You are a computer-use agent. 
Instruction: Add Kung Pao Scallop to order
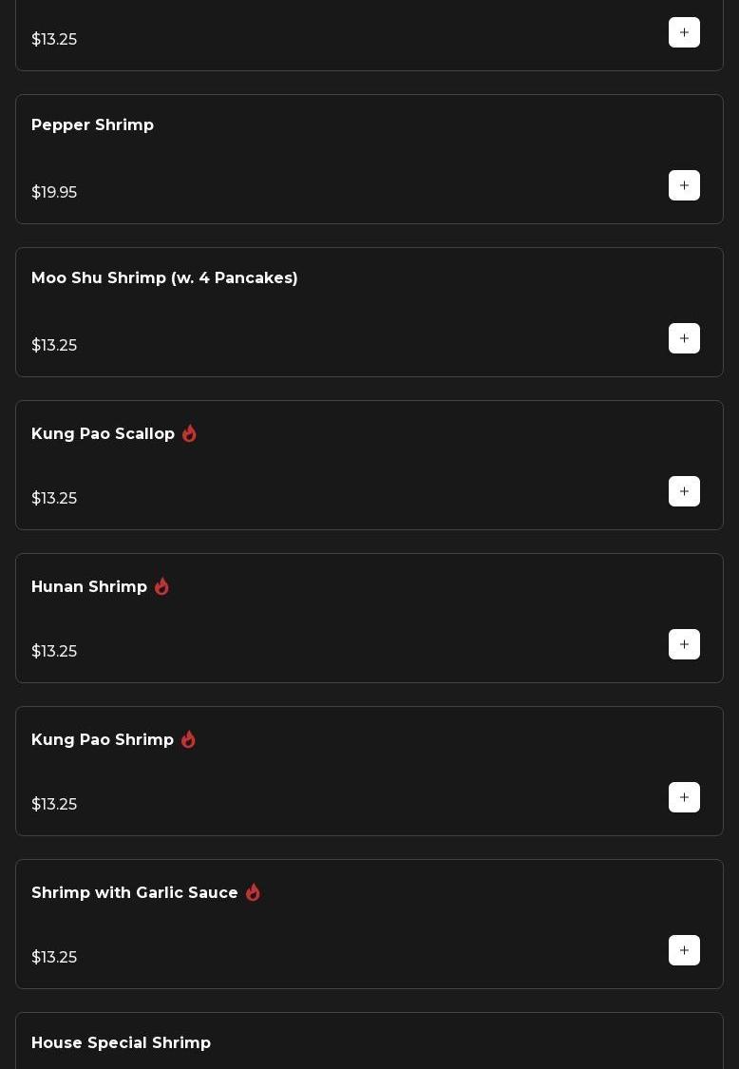point(684,491)
